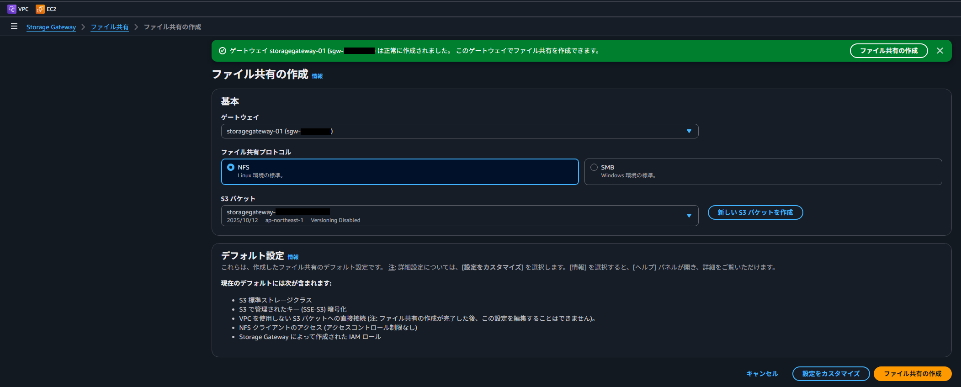Select the NFS protocol radio button
The width and height of the screenshot is (961, 387).
coord(231,167)
